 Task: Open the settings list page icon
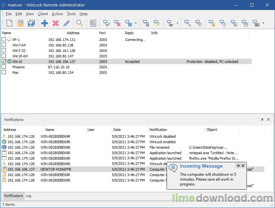93,23
